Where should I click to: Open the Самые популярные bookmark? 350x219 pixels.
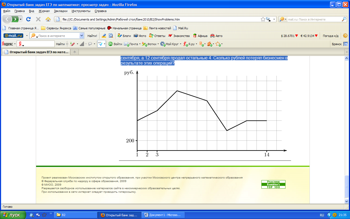point(89,28)
